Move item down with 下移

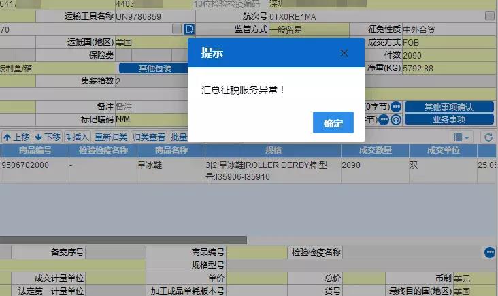pyautogui.click(x=48, y=137)
